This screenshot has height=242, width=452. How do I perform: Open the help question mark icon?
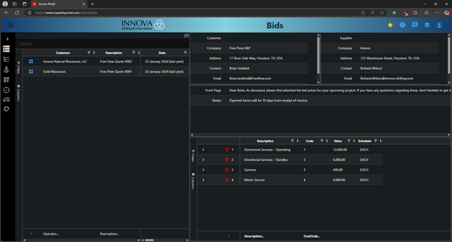[x=403, y=25]
